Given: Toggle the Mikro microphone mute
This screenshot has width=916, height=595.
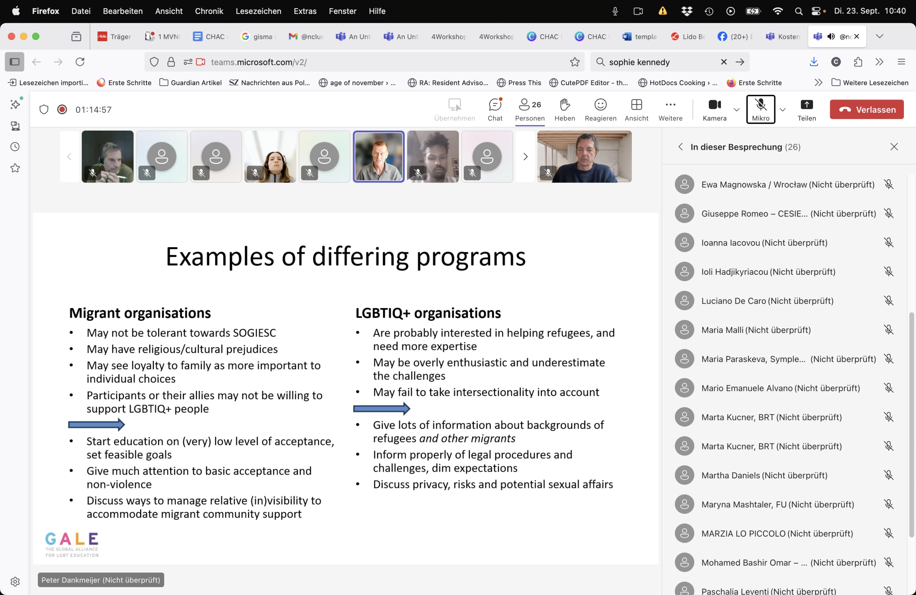Looking at the screenshot, I should click(x=760, y=109).
